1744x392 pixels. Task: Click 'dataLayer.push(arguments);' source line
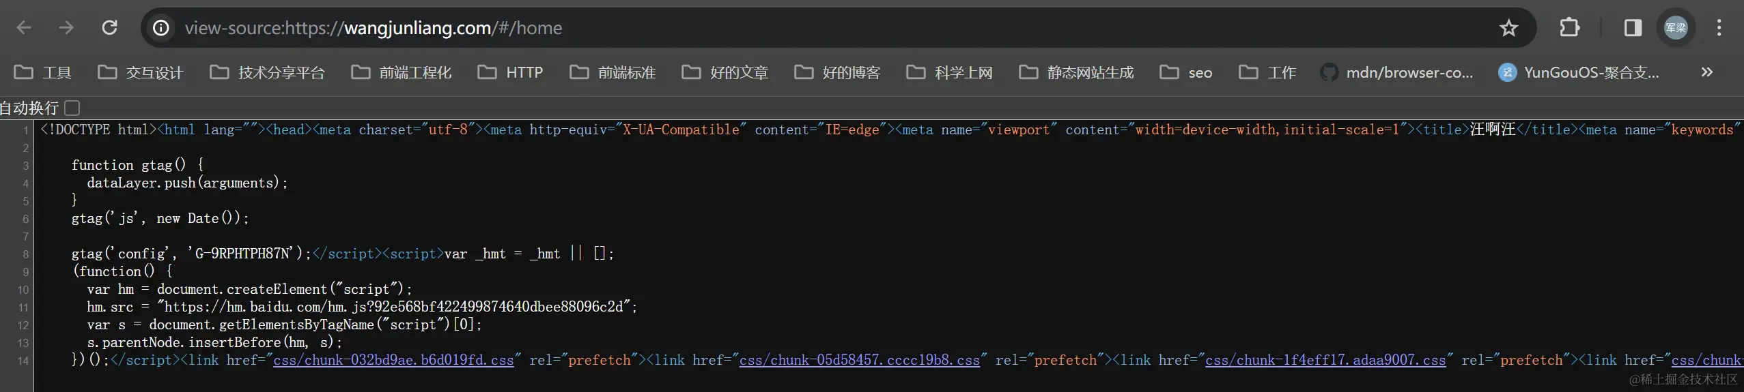(188, 183)
